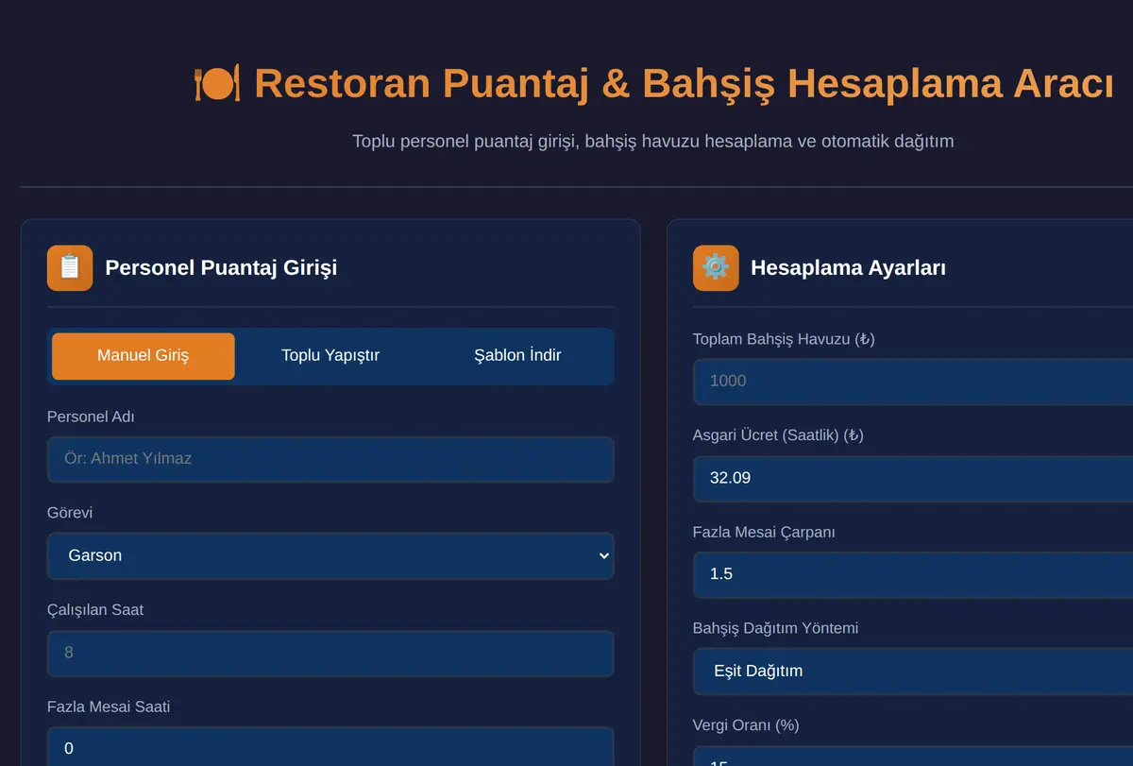
Task: Click the plate and cutlery icon in title
Action: click(217, 83)
